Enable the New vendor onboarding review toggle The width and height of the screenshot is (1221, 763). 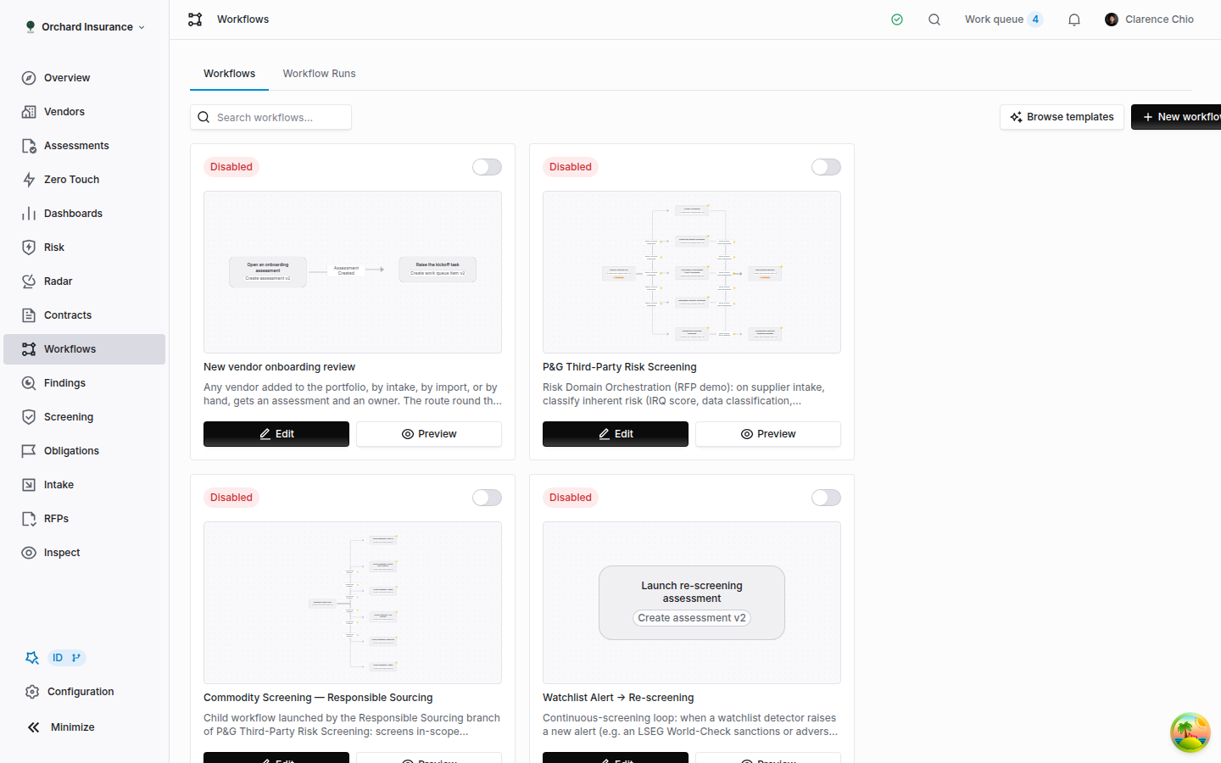487,167
